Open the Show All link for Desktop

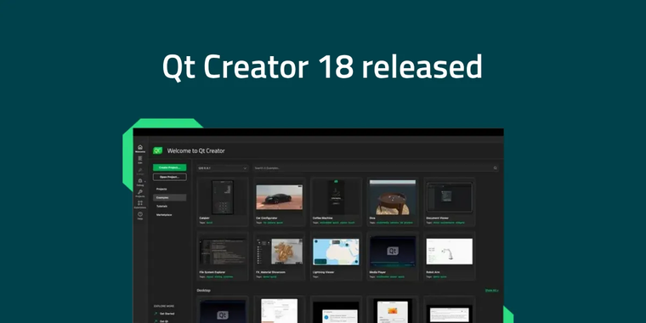point(491,291)
